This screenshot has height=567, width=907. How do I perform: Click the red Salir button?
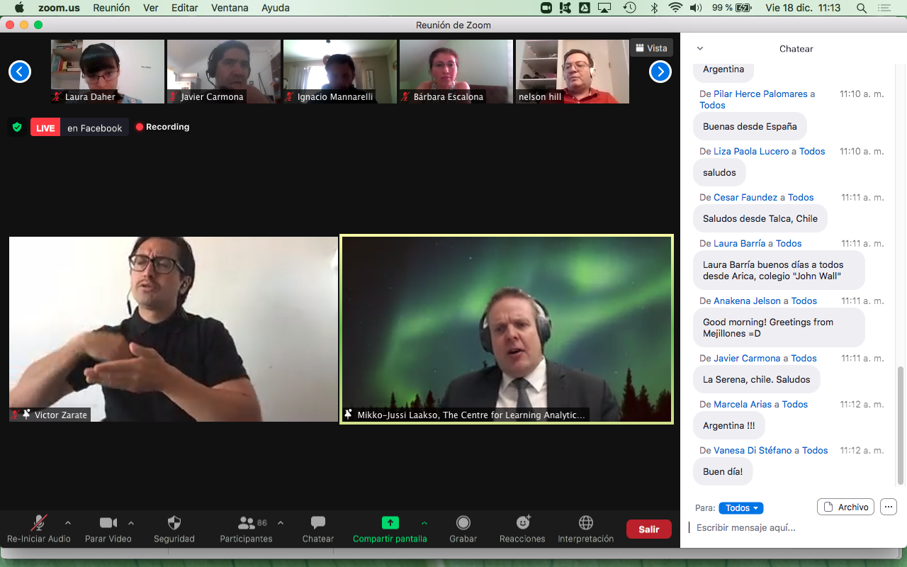tap(648, 529)
